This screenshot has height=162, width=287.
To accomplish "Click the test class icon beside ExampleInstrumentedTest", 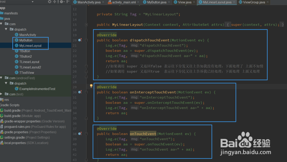I will [x=16, y=89].
